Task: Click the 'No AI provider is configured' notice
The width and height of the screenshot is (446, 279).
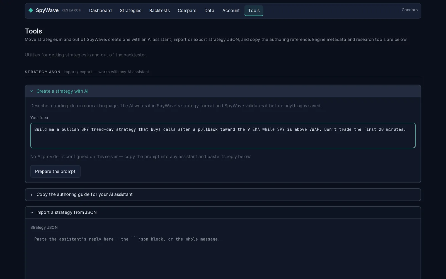Action: [x=141, y=157]
